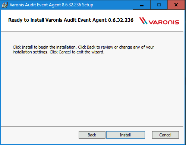Viewport: 186px width, 145px height.
Task: Click the red VARONIS wordmark
Action: coord(164,22)
